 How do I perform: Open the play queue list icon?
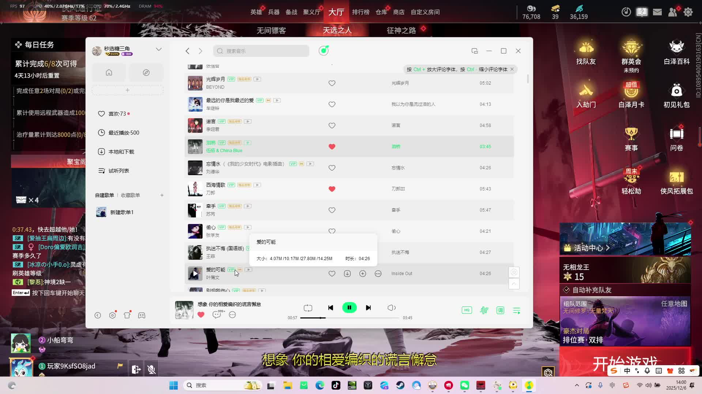pos(517,310)
